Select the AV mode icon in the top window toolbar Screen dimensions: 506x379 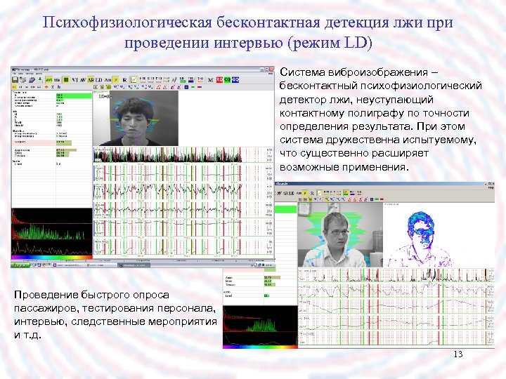[x=83, y=80]
